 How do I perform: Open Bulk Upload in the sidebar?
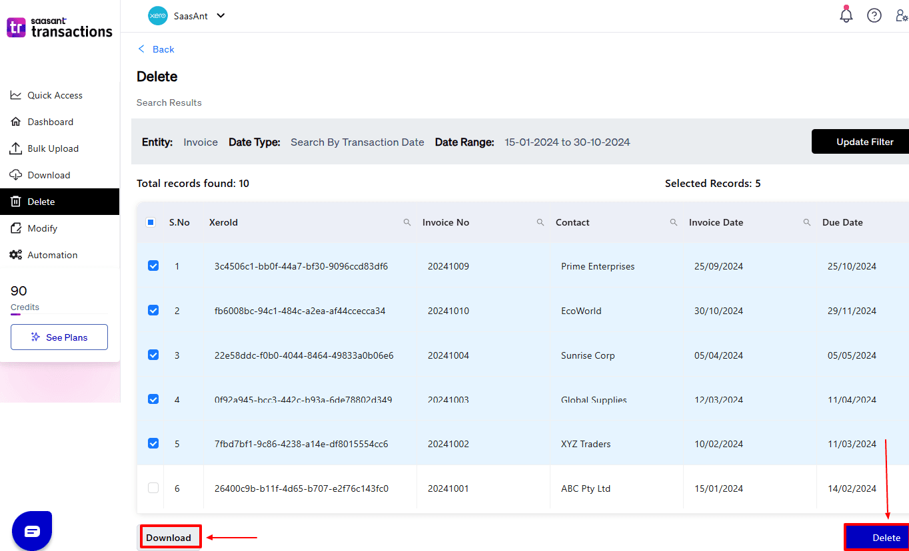tap(53, 148)
